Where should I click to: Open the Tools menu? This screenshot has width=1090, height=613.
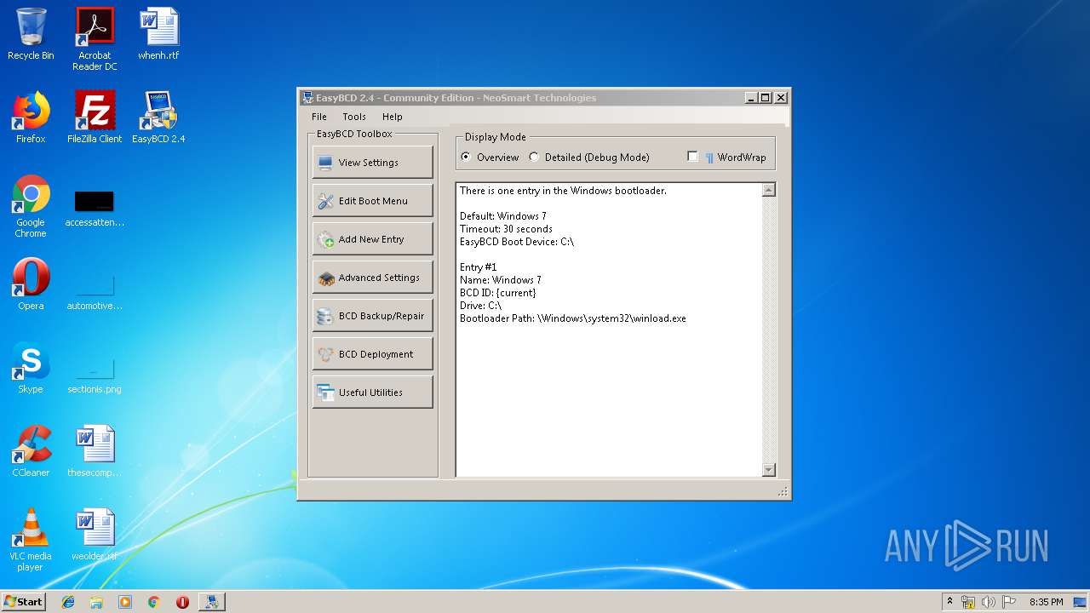point(354,117)
